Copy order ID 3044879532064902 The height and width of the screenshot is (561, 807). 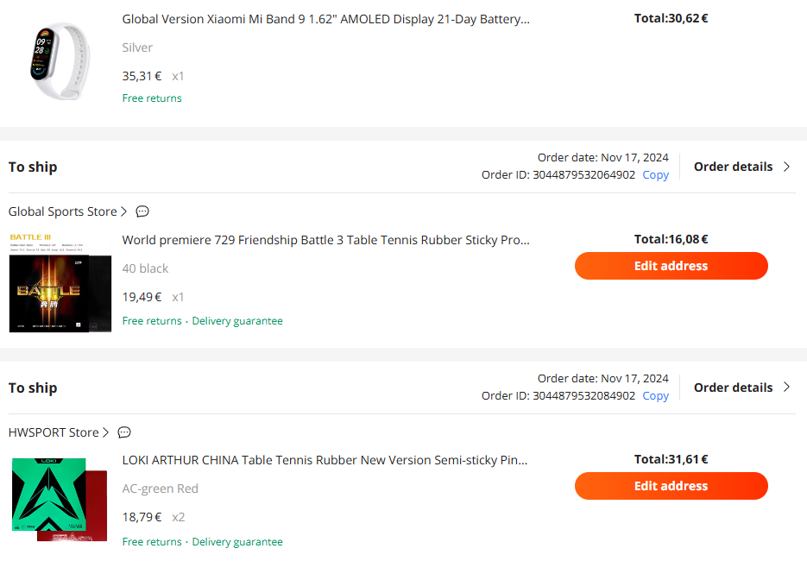[655, 175]
